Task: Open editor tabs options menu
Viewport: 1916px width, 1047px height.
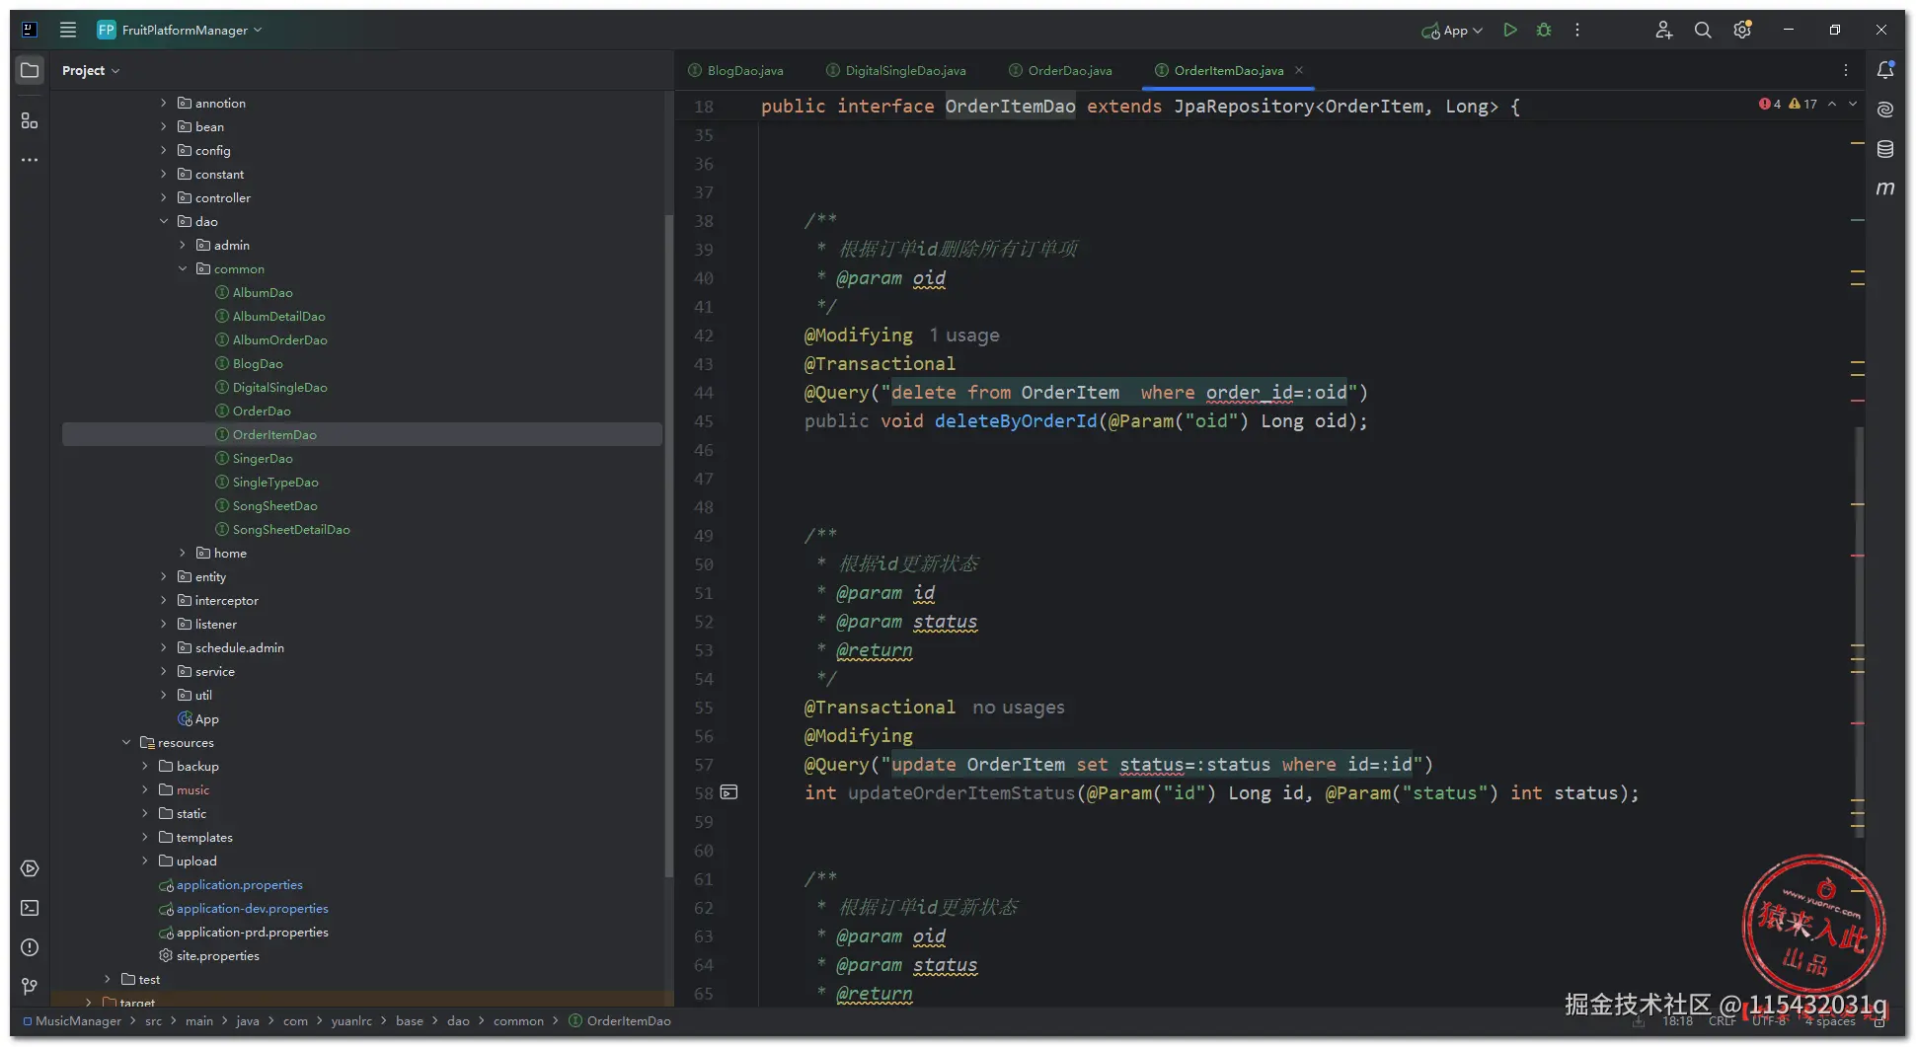Action: tap(1846, 70)
